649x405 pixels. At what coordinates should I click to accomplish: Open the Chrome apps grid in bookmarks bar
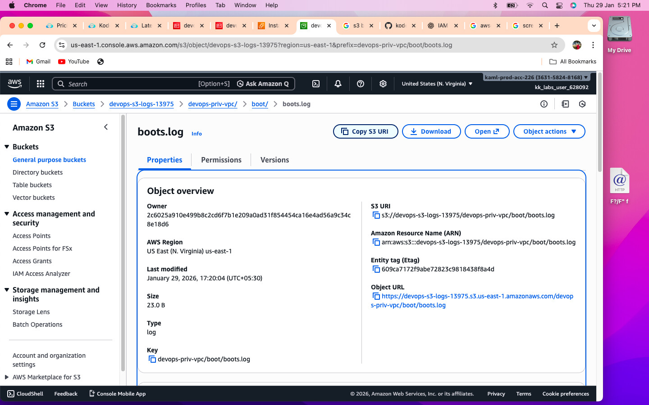[x=9, y=62]
